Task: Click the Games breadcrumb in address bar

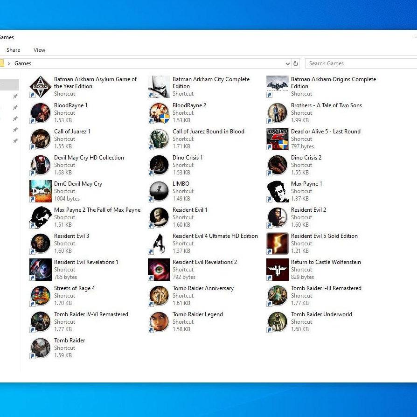Action: pyautogui.click(x=23, y=63)
